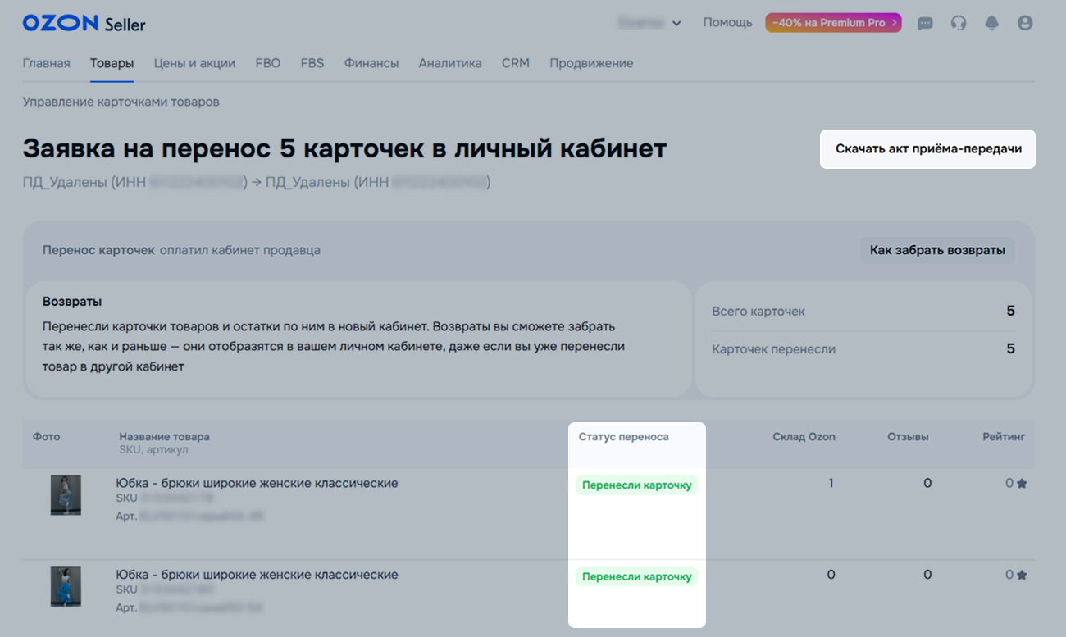This screenshot has width=1066, height=637.
Task: Switch to Цены и акции tab
Action: point(194,63)
